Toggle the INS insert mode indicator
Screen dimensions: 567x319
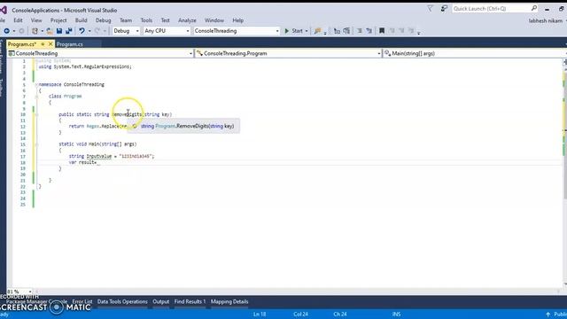pyautogui.click(x=396, y=315)
